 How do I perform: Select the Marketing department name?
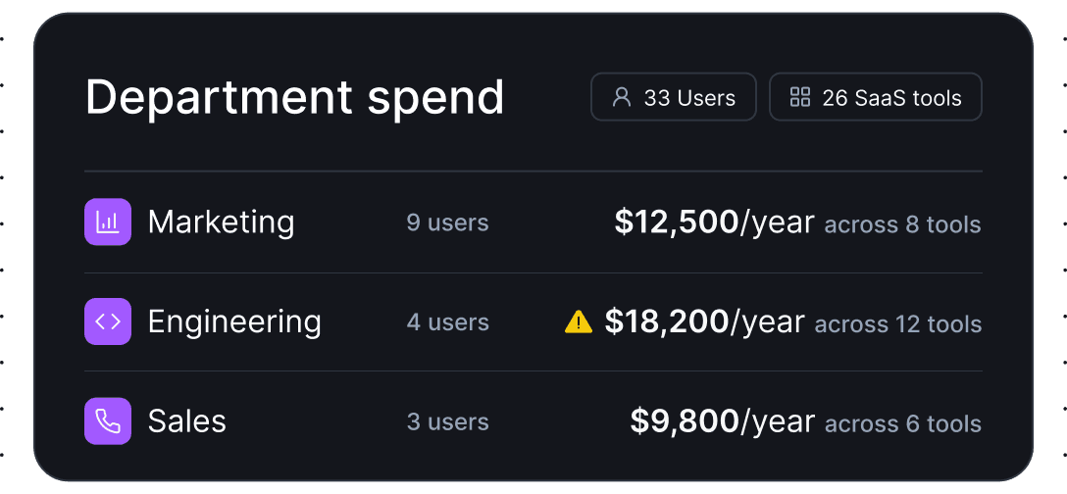pos(221,222)
